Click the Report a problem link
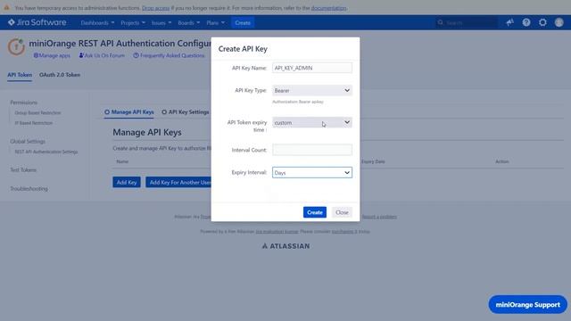The image size is (571, 321). coord(379,217)
